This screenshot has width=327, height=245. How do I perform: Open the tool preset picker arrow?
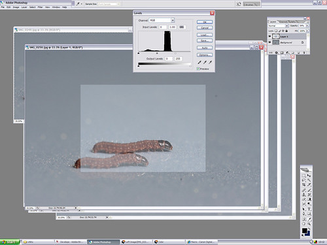pos(82,4)
